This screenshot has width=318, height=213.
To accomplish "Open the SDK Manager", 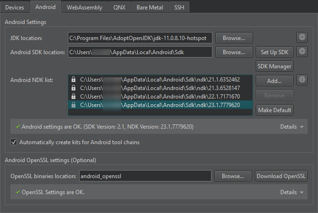I will coord(275,66).
